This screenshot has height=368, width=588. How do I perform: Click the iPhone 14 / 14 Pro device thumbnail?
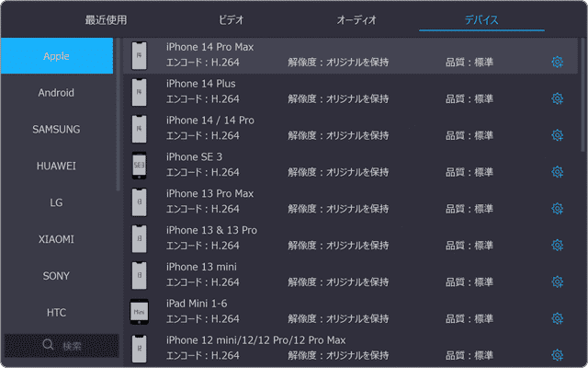point(139,129)
